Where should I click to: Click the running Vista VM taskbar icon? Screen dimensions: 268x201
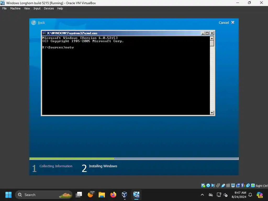[136, 195]
